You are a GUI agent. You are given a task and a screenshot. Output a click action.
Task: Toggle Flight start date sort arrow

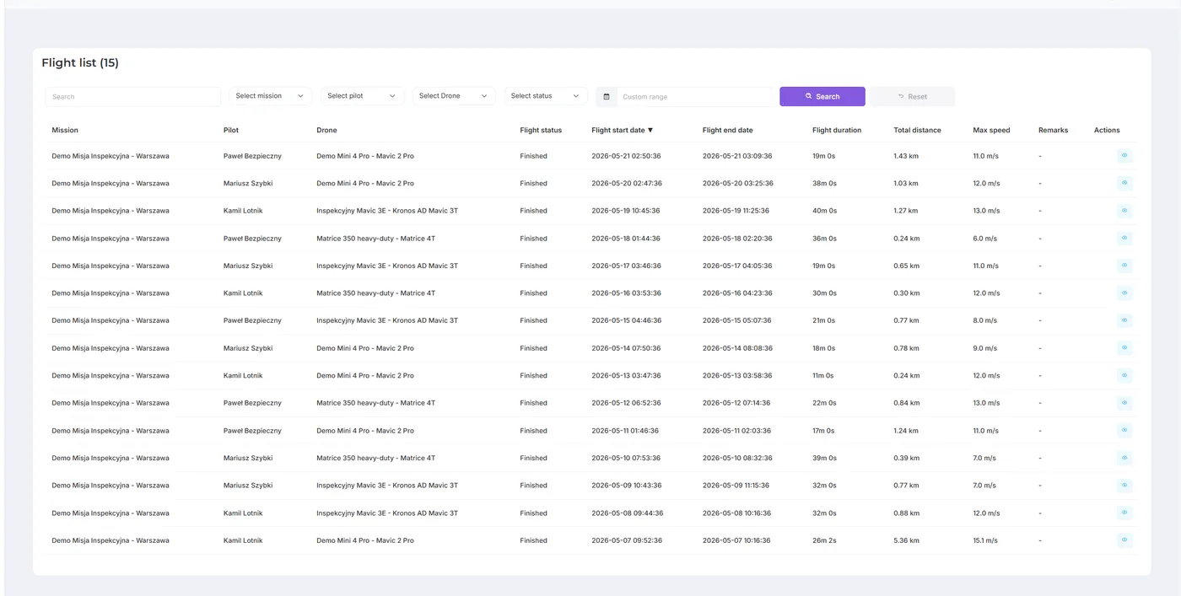click(650, 130)
